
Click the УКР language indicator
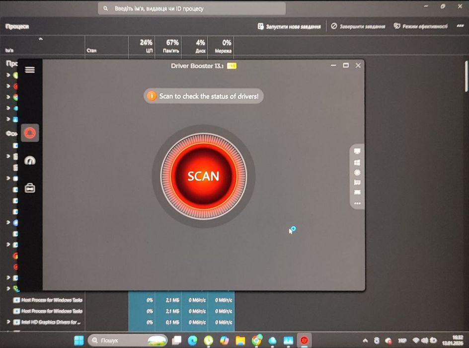[x=402, y=340]
